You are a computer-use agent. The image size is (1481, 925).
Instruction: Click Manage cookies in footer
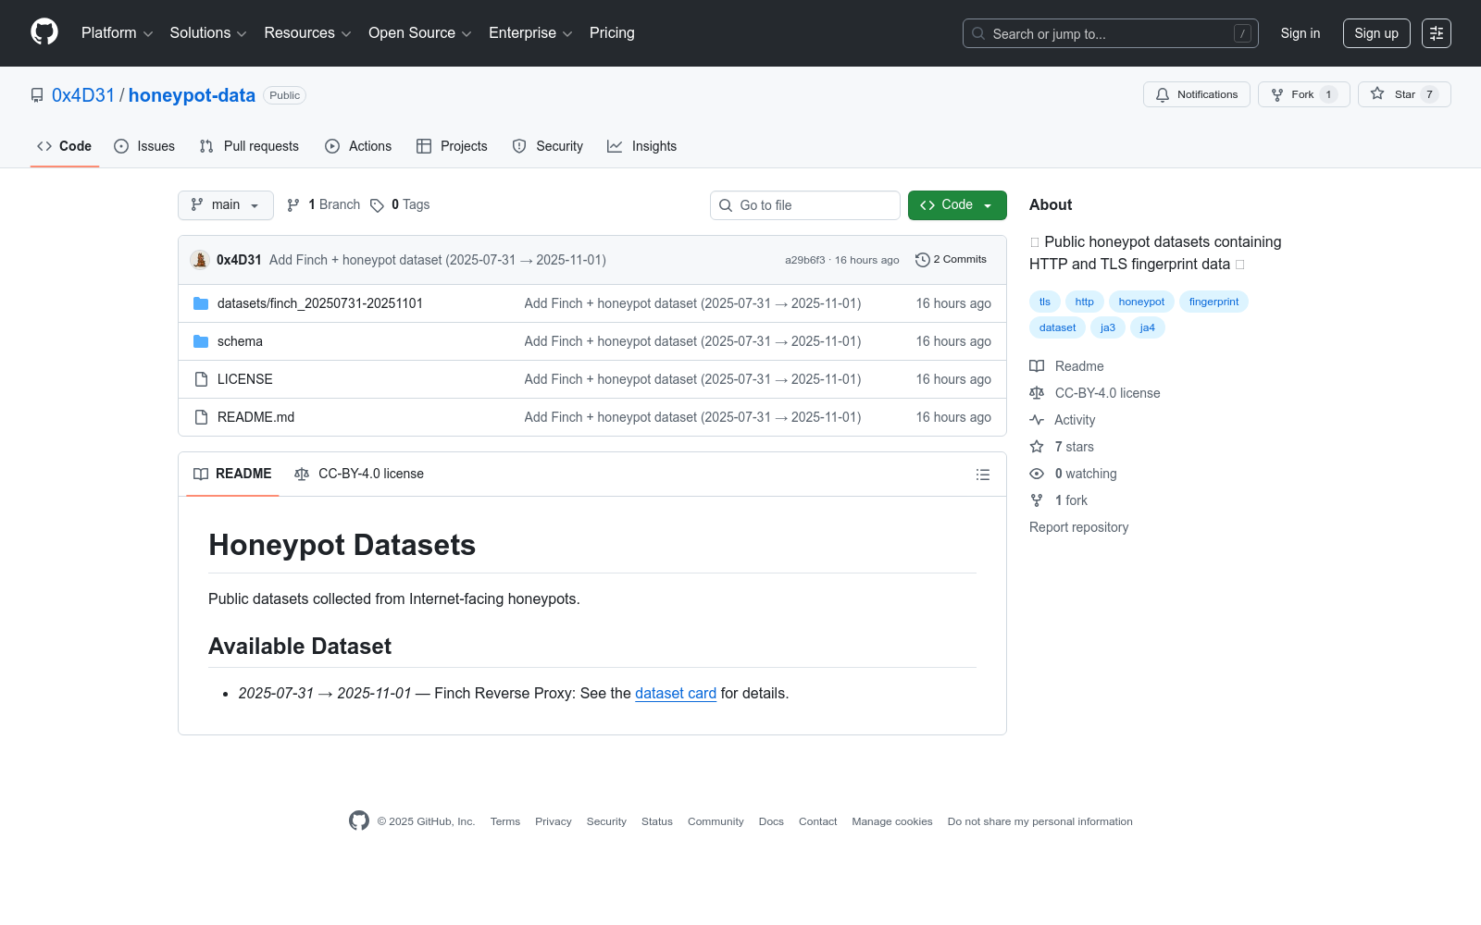[892, 821]
